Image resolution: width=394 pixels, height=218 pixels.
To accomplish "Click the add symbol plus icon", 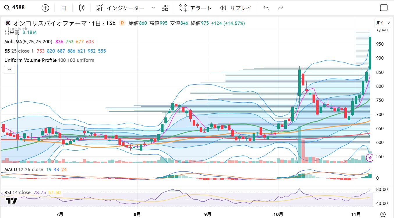I will click(x=45, y=8).
